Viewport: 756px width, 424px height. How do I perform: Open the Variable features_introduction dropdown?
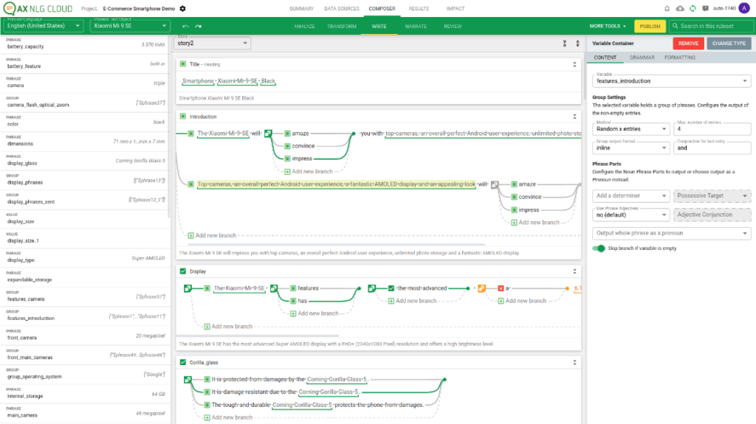pos(671,81)
